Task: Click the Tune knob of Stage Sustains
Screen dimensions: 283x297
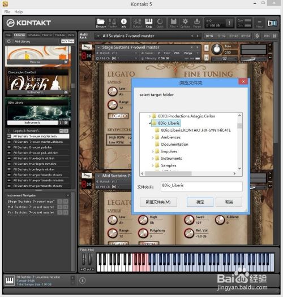Action: [x=217, y=50]
